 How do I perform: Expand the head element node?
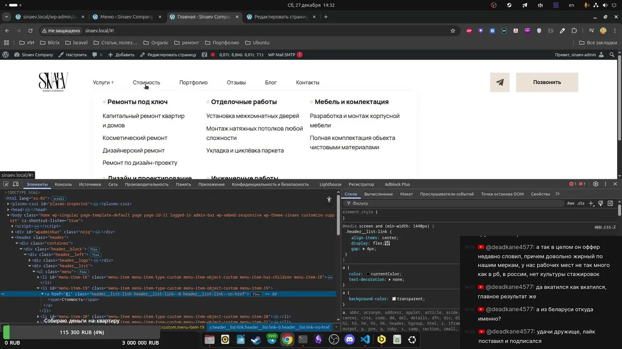[8, 210]
